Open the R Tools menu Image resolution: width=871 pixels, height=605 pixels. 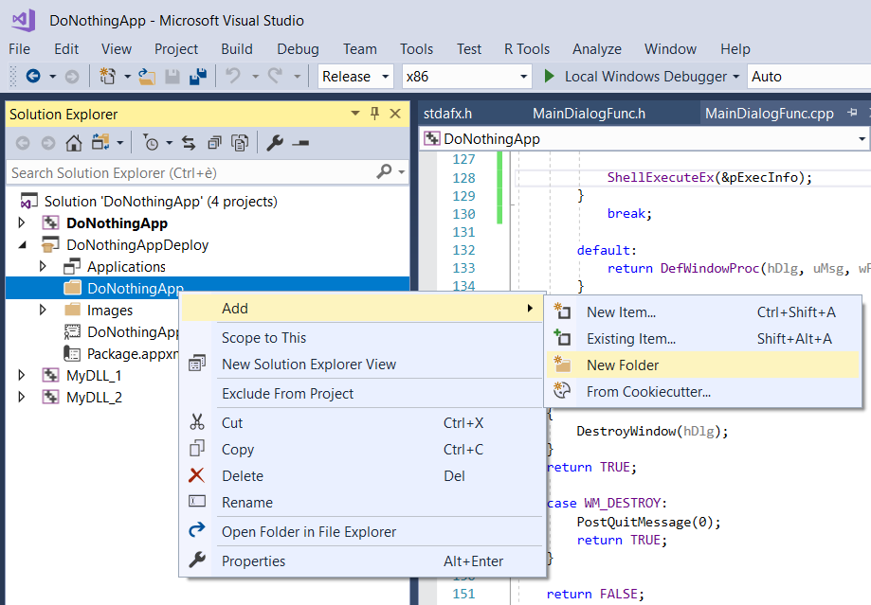527,49
